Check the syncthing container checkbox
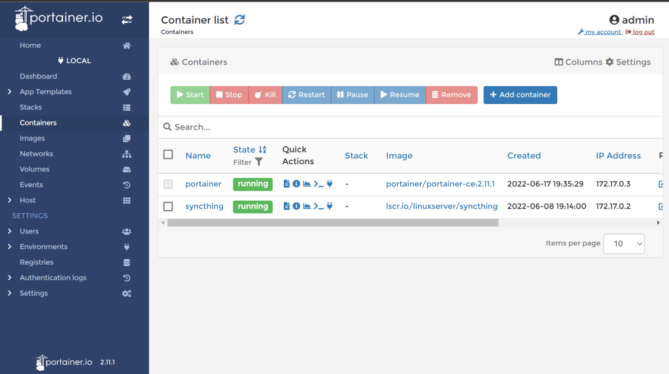The height and width of the screenshot is (374, 669). pyautogui.click(x=168, y=207)
